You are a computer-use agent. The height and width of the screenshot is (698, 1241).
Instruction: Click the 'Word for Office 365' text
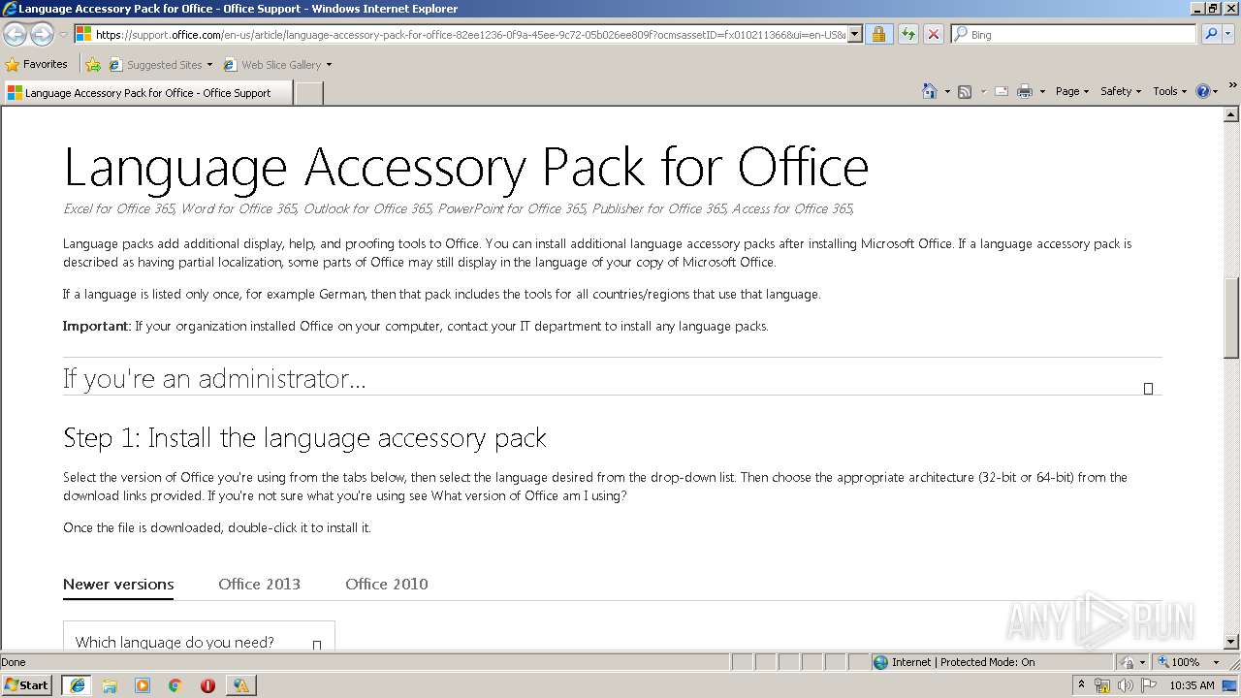pyautogui.click(x=239, y=208)
